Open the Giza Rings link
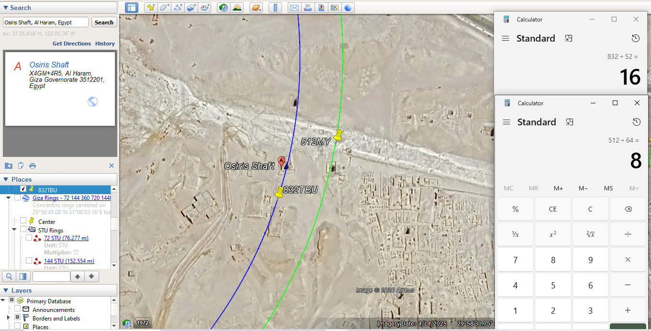 [72, 198]
